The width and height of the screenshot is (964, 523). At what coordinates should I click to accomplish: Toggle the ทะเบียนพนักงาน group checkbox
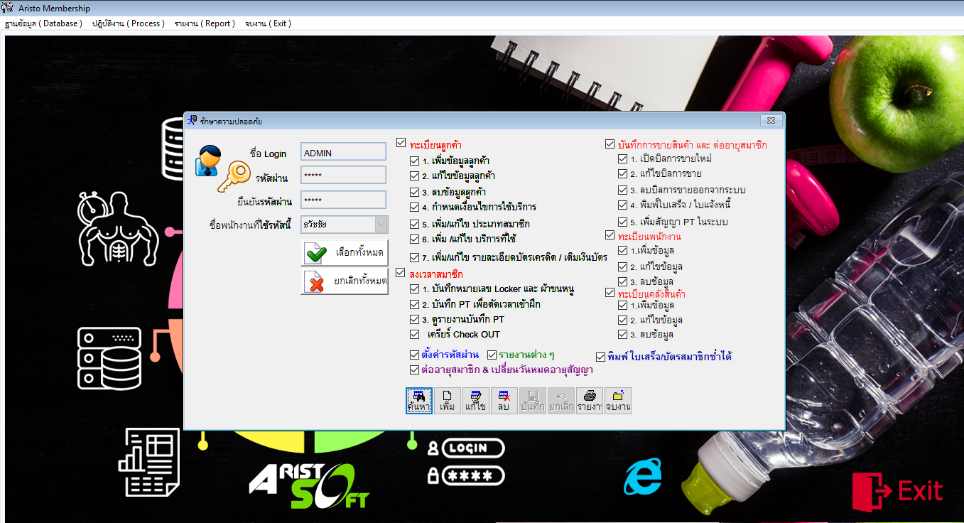click(610, 234)
